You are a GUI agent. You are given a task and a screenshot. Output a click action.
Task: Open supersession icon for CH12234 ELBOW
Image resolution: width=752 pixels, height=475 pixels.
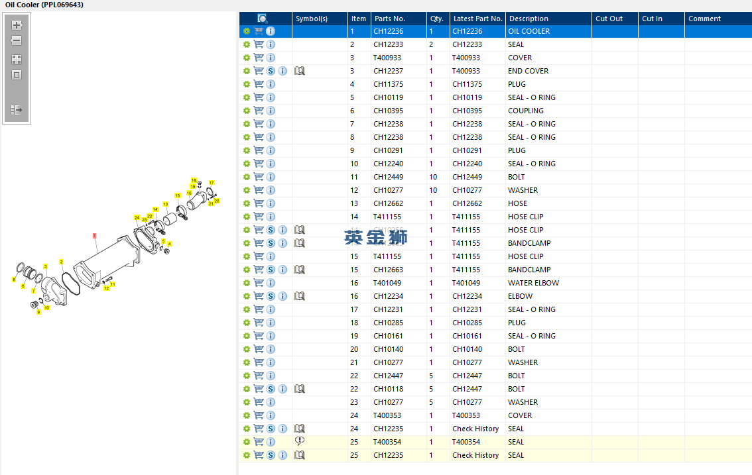(x=271, y=296)
